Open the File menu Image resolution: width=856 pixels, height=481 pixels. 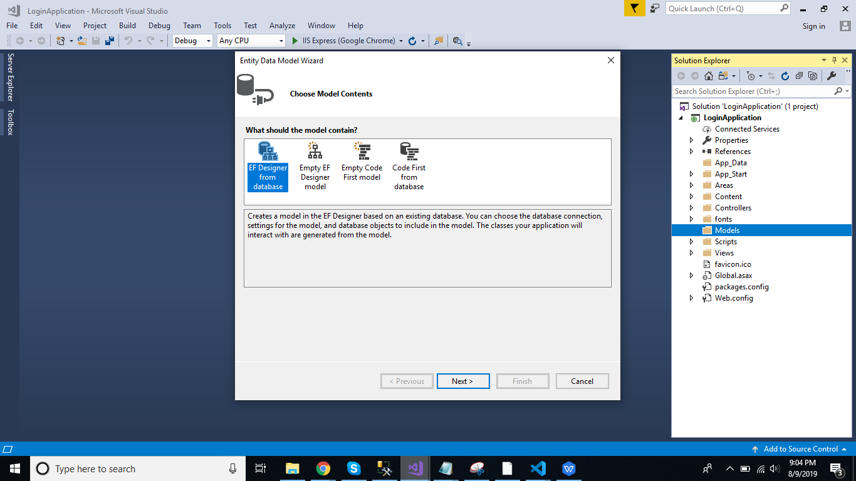pyautogui.click(x=12, y=26)
